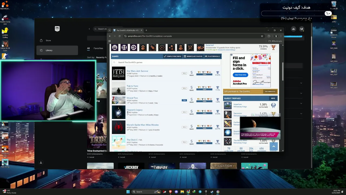Open Hogwarts Legacy game link

134,110
